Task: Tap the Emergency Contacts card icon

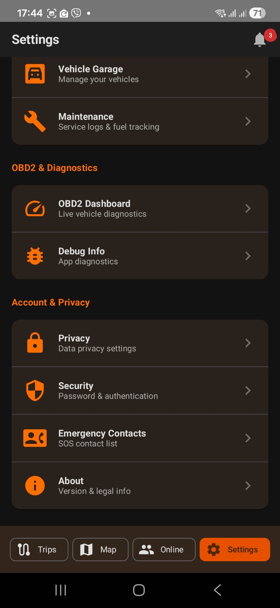Action: (x=35, y=438)
